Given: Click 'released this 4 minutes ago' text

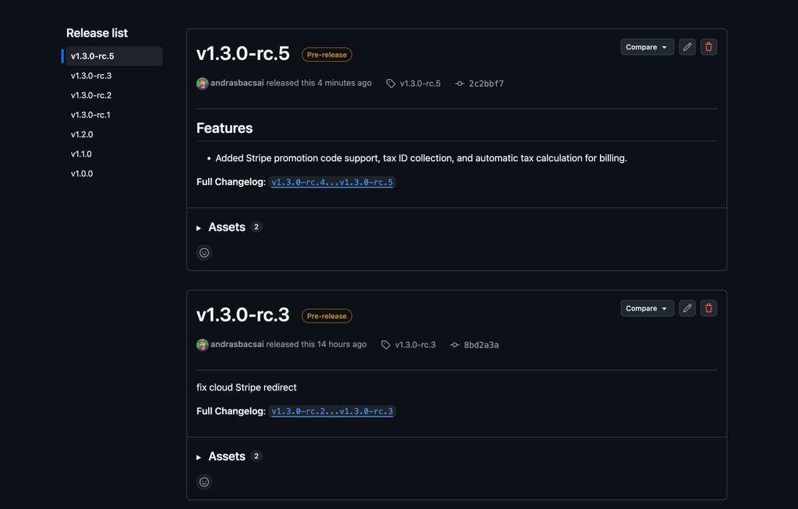Looking at the screenshot, I should (319, 83).
